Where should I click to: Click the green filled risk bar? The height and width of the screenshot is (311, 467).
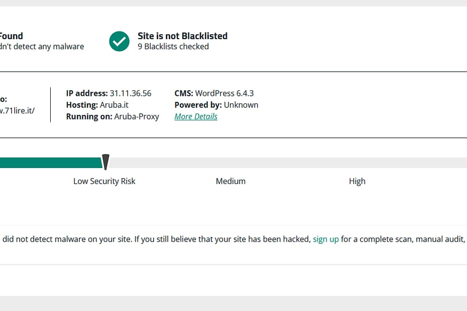[50, 163]
